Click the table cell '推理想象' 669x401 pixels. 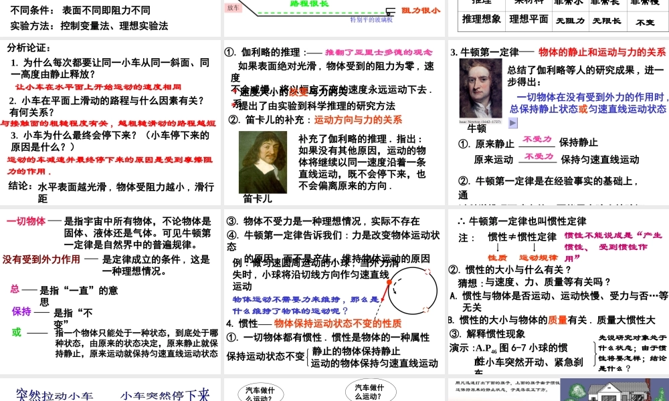(x=481, y=19)
